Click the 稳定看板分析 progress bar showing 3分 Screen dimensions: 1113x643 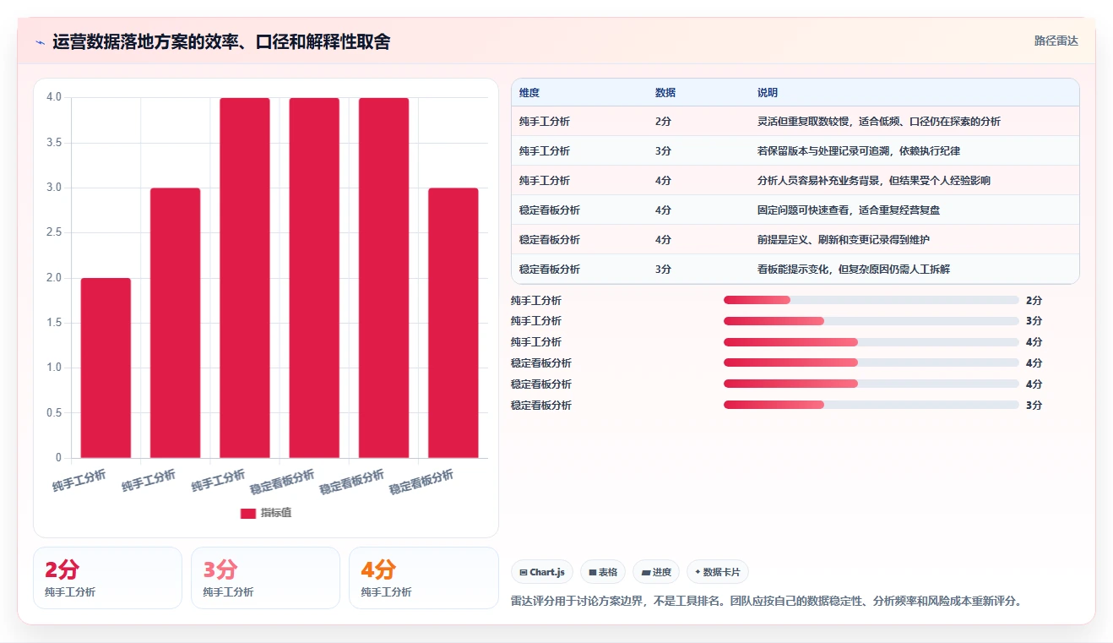pyautogui.click(x=871, y=406)
